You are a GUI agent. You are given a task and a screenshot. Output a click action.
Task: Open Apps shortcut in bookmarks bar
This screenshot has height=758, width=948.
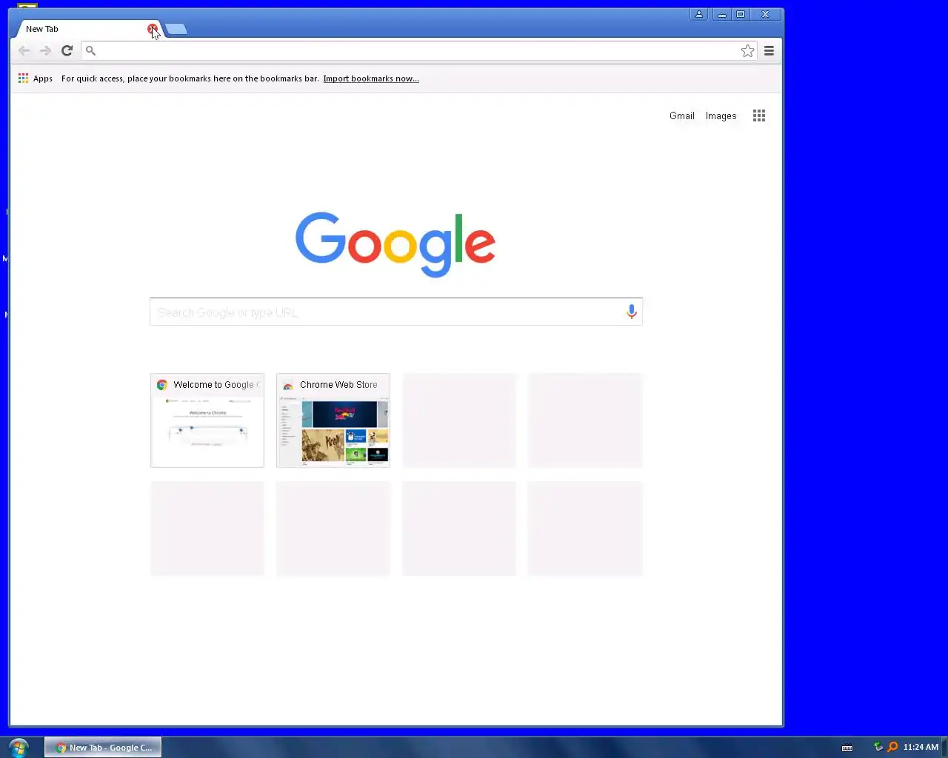(x=35, y=78)
